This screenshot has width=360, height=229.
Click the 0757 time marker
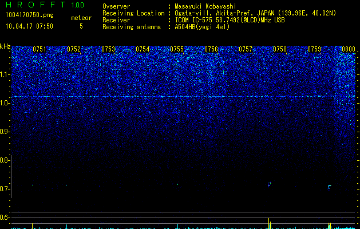[x=246, y=49]
